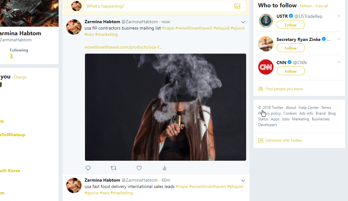
Task: Refresh the Who to follow list
Action: [x=306, y=6]
